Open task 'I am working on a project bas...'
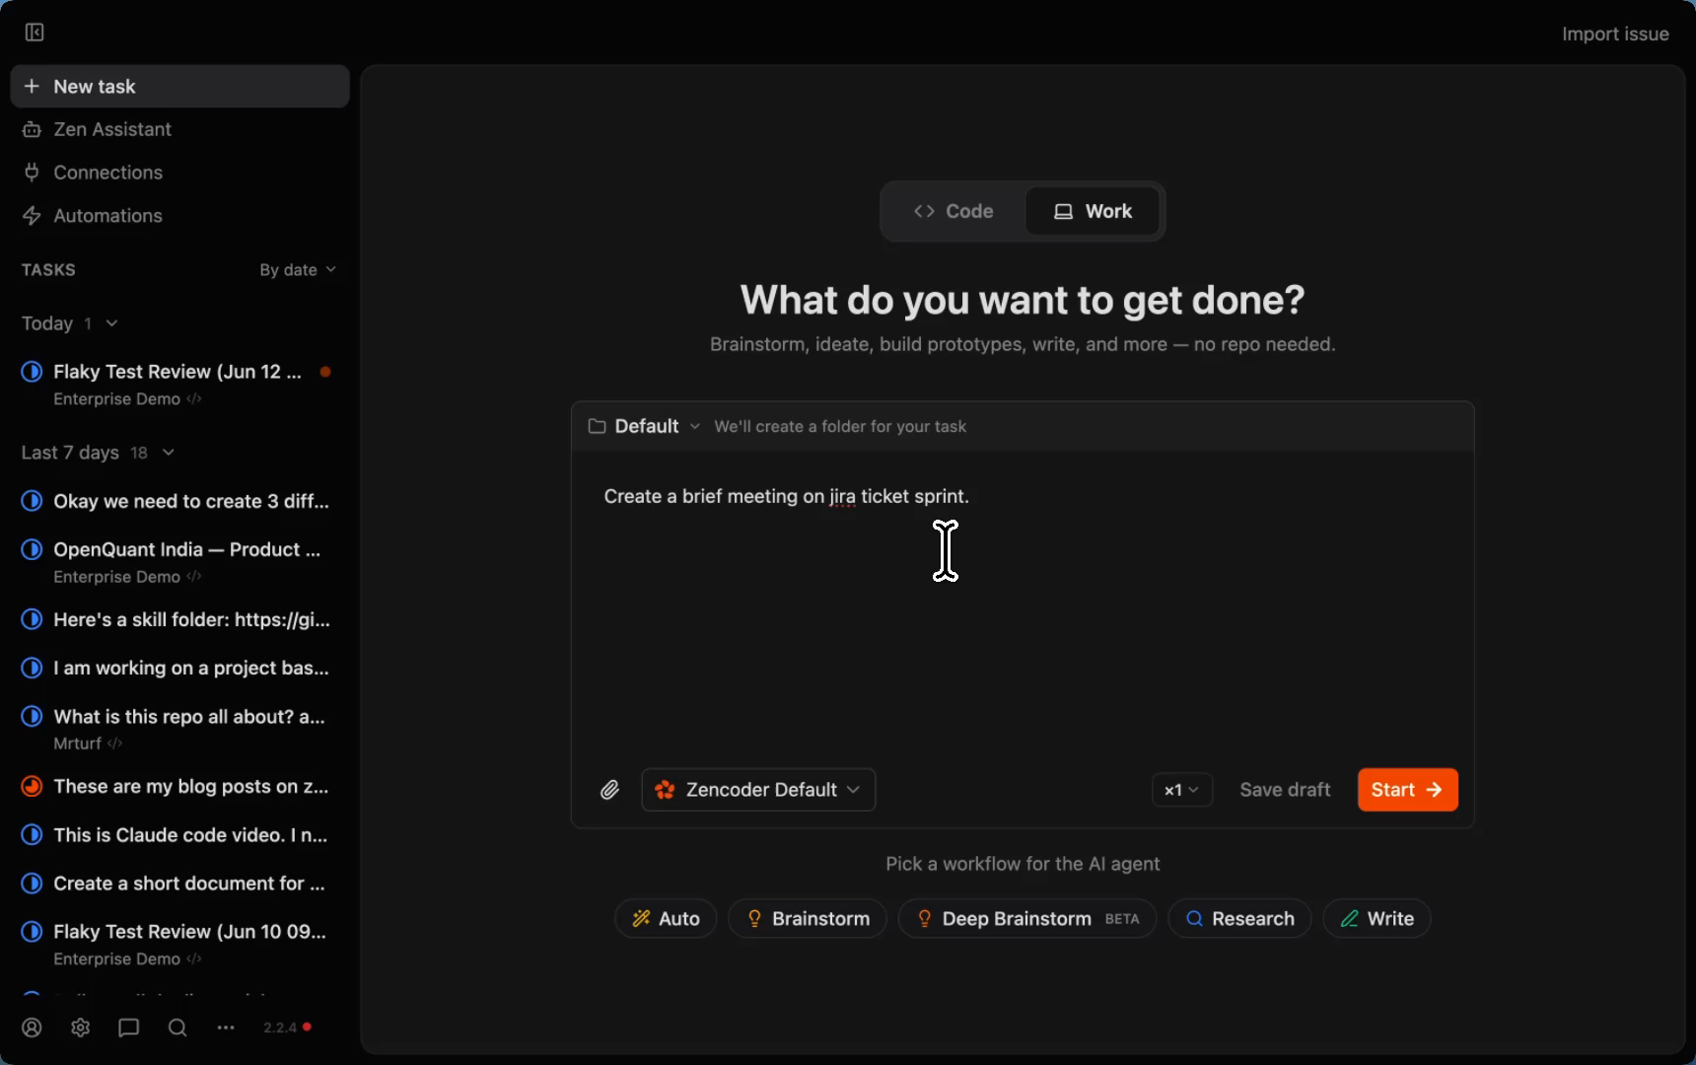Viewport: 1696px width, 1065px height. click(x=191, y=668)
